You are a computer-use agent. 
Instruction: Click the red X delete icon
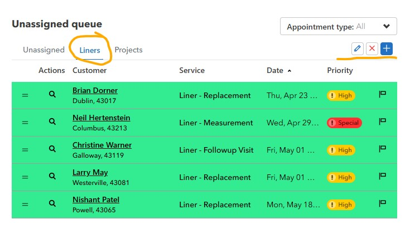(372, 48)
